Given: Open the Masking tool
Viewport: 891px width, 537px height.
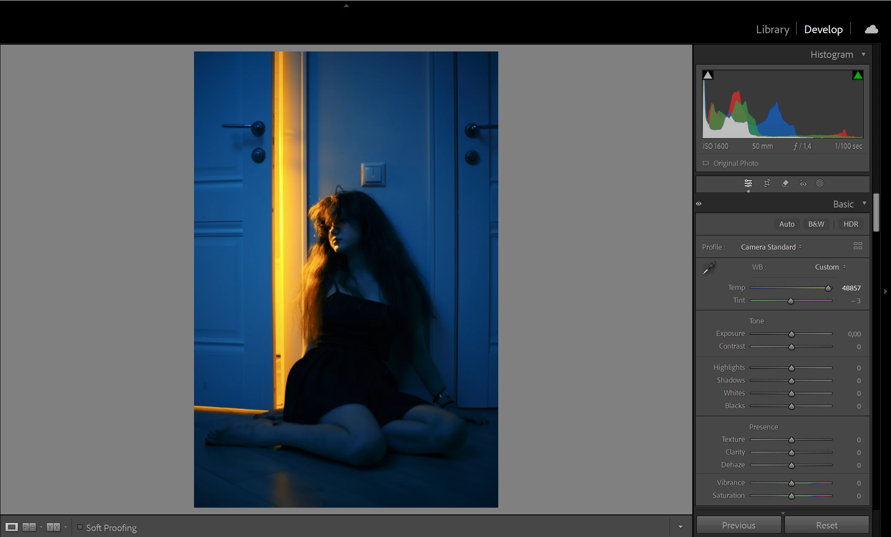Looking at the screenshot, I should pyautogui.click(x=820, y=183).
